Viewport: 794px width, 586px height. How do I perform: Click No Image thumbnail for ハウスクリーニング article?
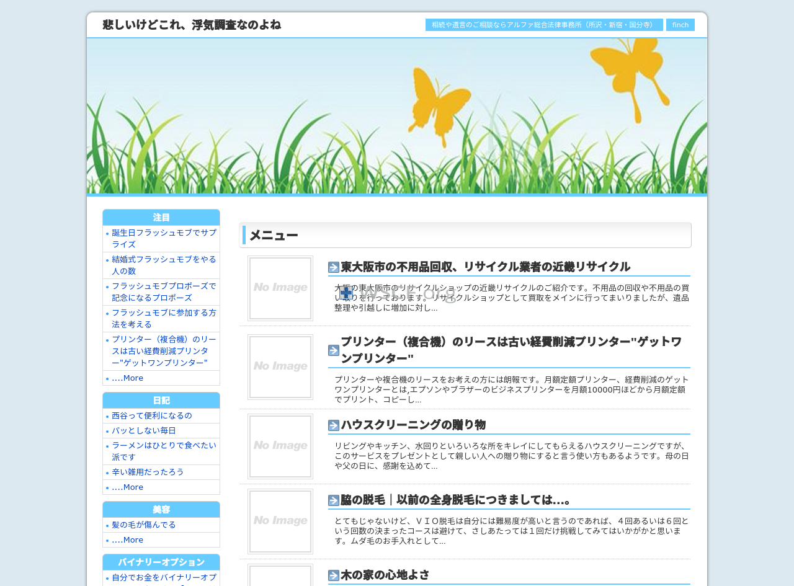click(280, 446)
